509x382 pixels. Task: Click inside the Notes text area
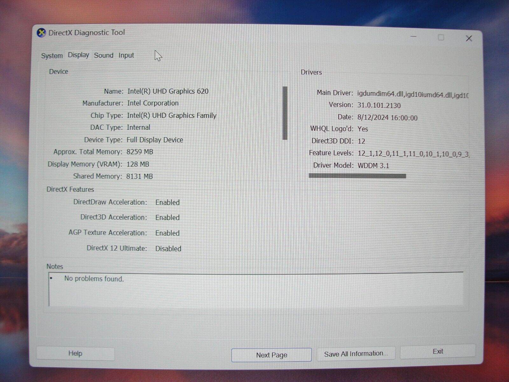pos(254,290)
